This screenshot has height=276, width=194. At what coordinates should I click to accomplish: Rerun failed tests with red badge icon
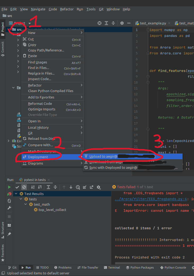[9, 194]
